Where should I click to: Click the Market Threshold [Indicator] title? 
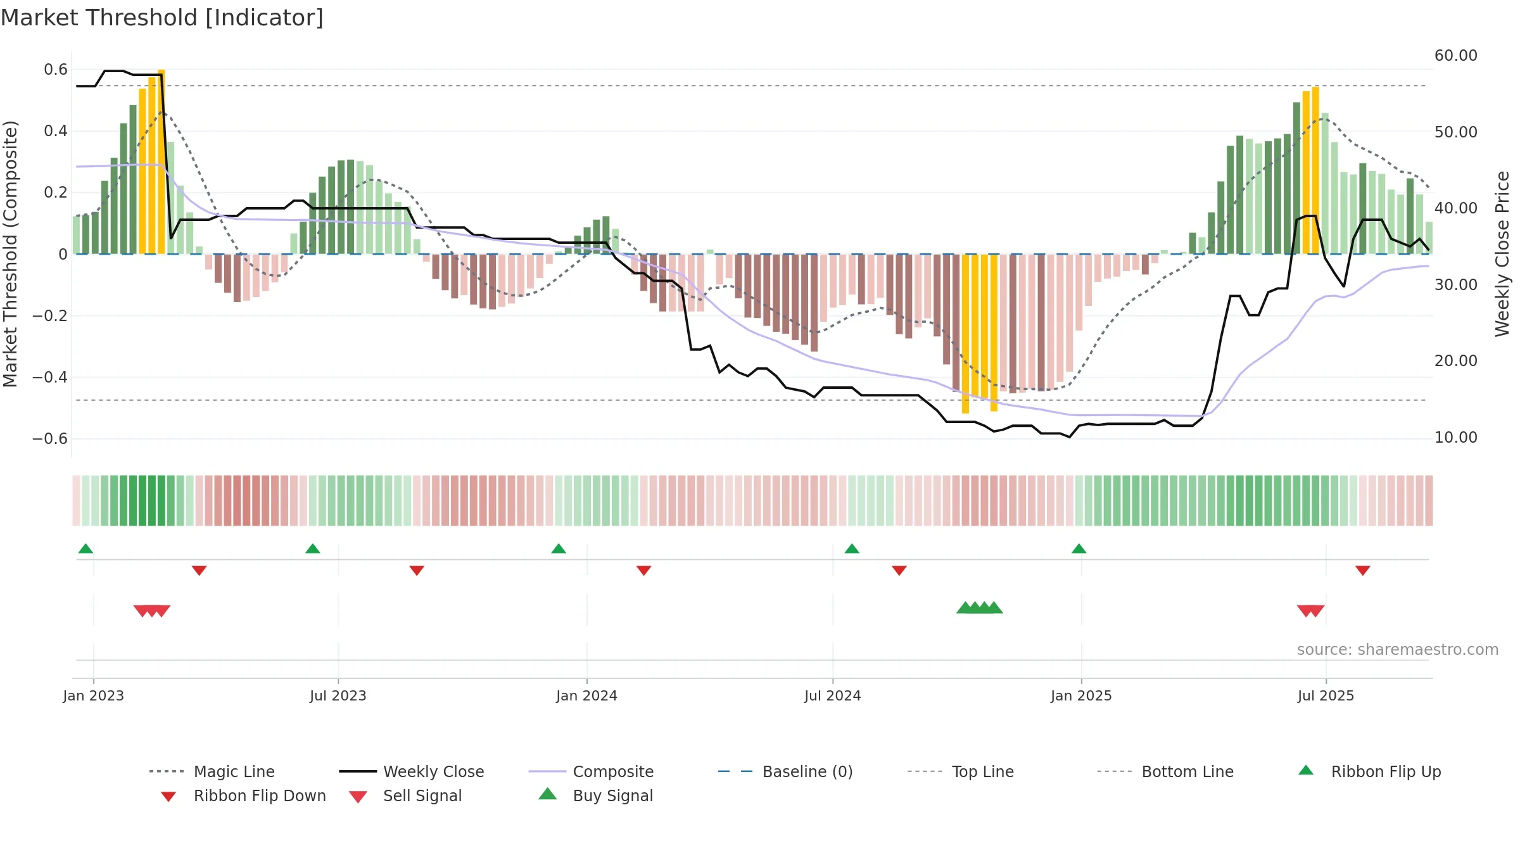162,18
